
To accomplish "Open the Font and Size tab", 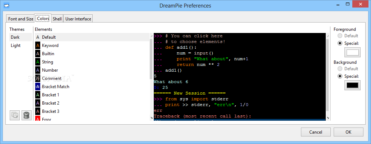I will (20, 19).
